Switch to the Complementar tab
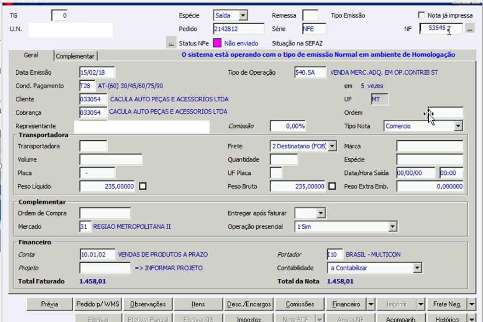The height and width of the screenshot is (322, 483). pyautogui.click(x=75, y=56)
